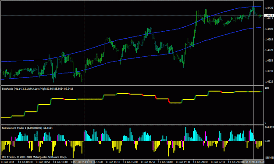The width and height of the screenshot is (274, 164).
Task: Click the Retracement scale value -285.689
Action: [269, 158]
